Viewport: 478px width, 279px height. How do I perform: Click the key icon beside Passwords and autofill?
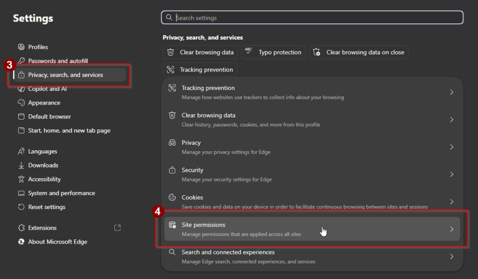21,61
